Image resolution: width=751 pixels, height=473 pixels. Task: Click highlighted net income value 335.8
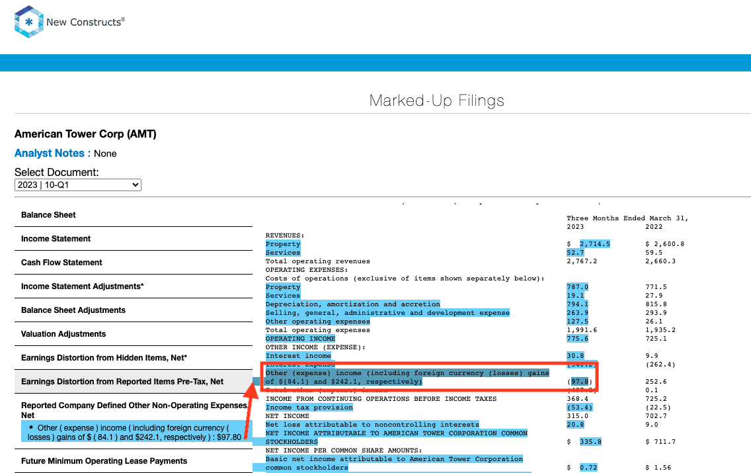[x=590, y=442]
